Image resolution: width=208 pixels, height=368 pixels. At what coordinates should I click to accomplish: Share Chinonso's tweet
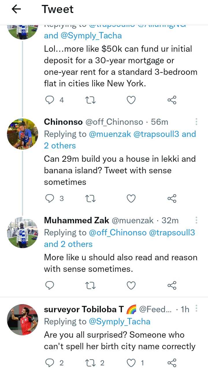point(172,198)
